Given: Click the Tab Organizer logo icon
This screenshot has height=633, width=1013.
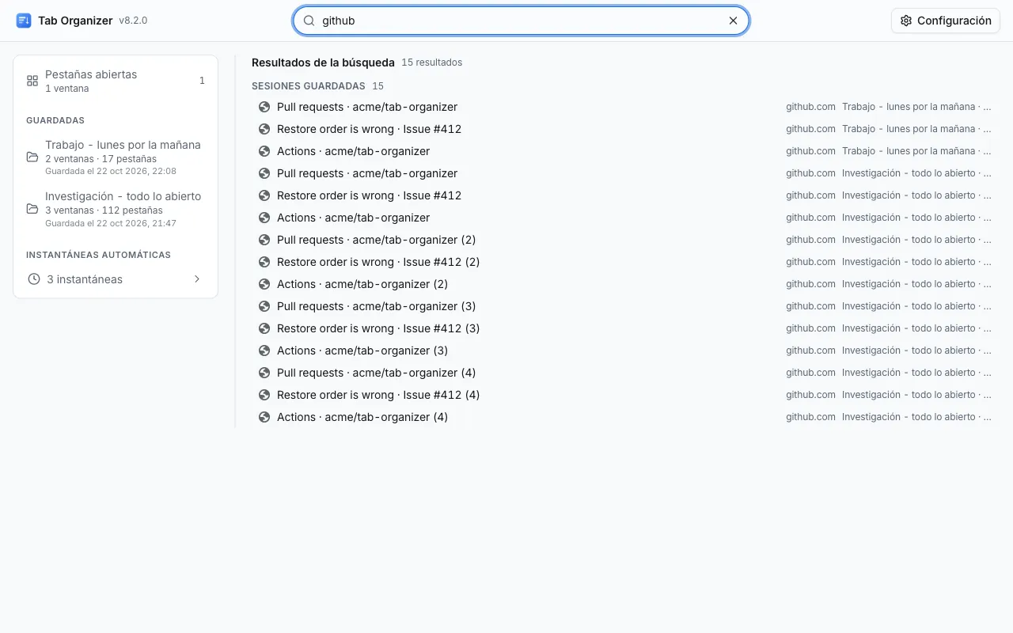Looking at the screenshot, I should tap(24, 21).
